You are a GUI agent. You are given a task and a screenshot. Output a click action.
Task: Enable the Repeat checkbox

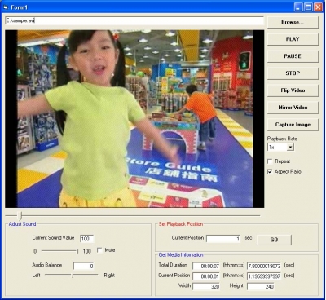[270, 161]
